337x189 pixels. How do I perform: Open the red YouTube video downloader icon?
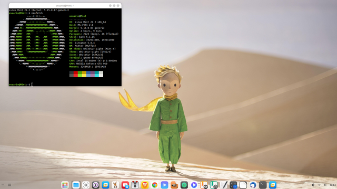[125, 185]
